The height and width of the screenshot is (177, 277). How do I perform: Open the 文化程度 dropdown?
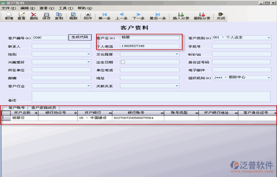[x=177, y=54]
